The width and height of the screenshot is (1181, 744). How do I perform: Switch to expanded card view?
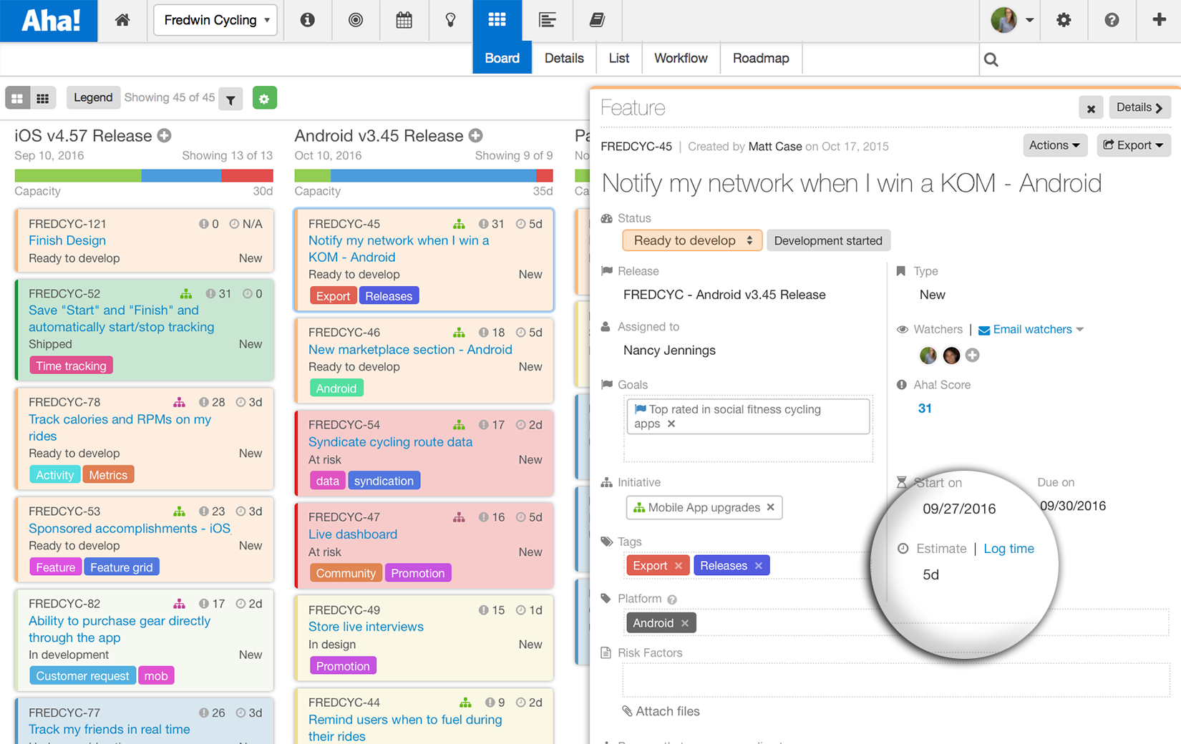17,98
